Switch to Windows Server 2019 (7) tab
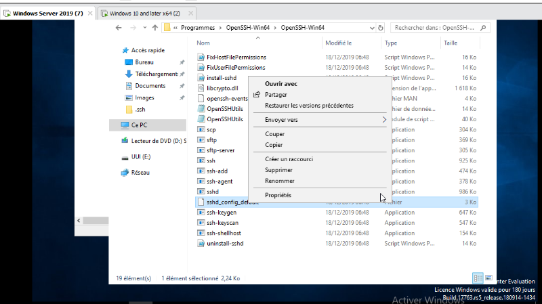This screenshot has height=304, width=542. click(47, 14)
